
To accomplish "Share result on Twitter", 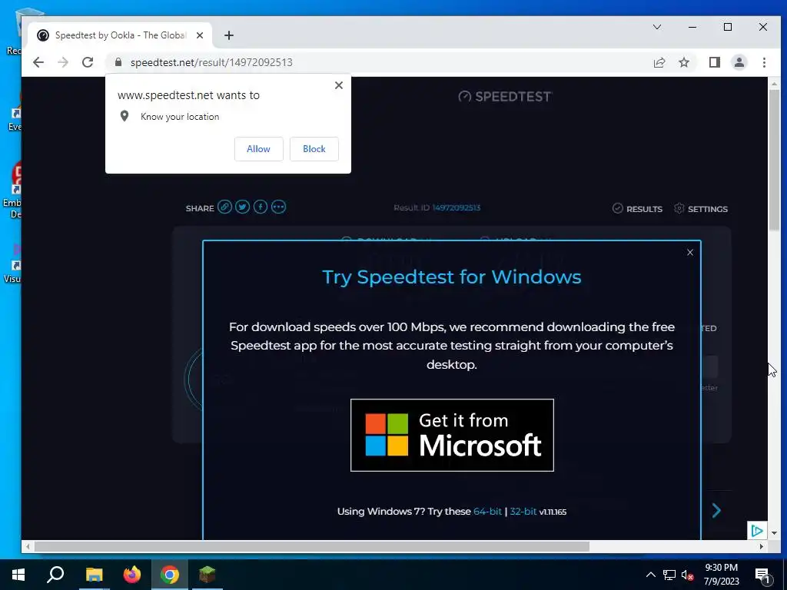I will (242, 207).
